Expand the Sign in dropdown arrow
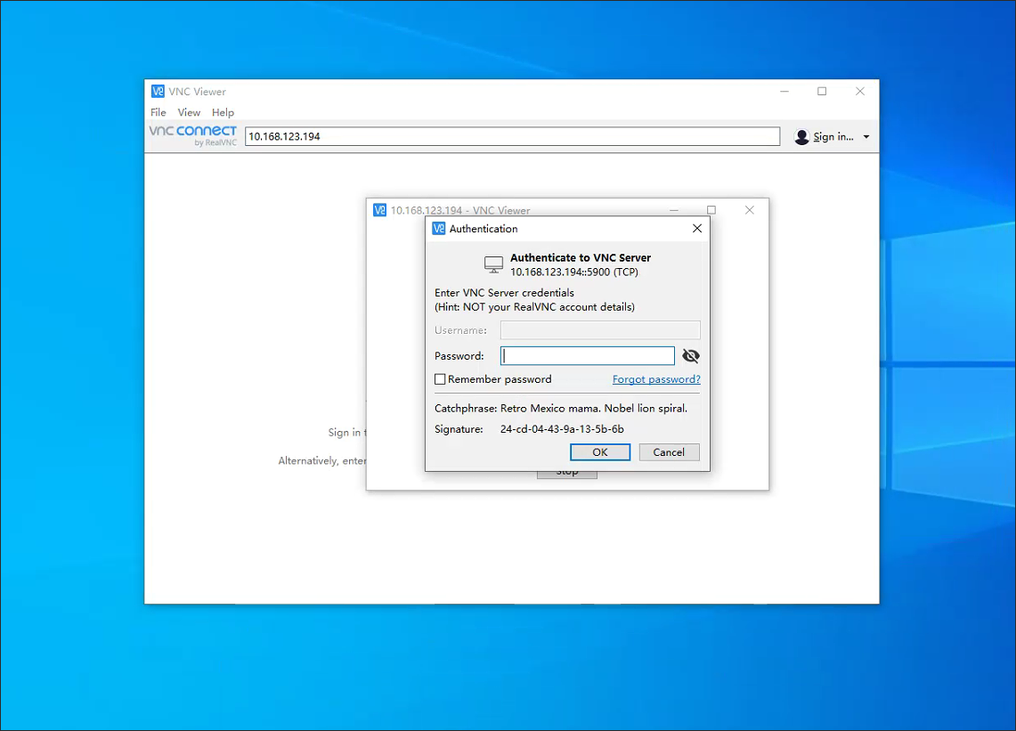 (866, 137)
